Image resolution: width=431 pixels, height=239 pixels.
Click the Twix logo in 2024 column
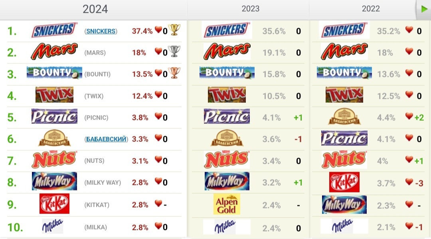[x=54, y=96]
